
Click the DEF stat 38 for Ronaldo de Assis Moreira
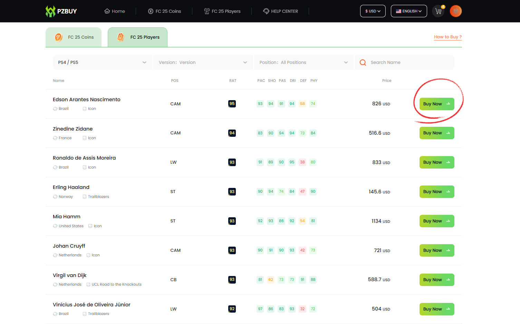tap(302, 162)
